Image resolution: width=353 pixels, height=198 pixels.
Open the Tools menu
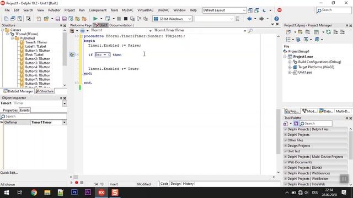click(x=114, y=10)
